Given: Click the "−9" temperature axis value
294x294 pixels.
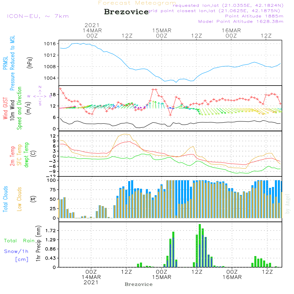Looking at the screenshot, I should (53, 172).
